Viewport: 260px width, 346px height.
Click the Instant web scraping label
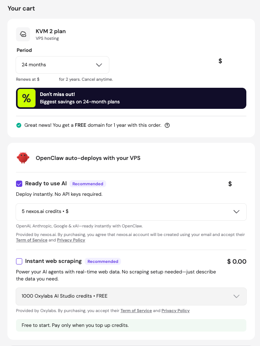click(x=53, y=261)
